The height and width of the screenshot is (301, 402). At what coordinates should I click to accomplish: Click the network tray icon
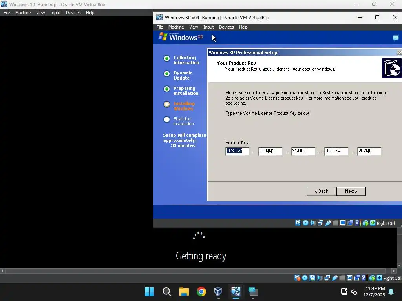tap(344, 292)
